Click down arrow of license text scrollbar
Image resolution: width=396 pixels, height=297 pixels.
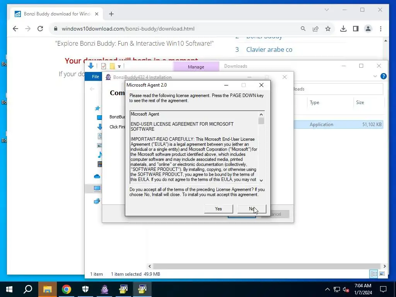pos(261,180)
